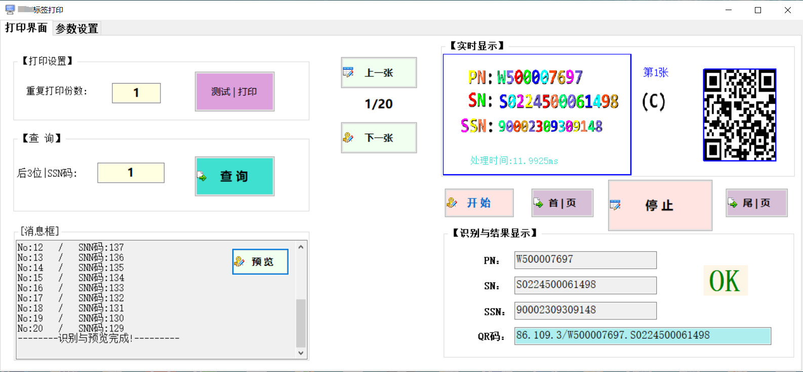803x372 pixels.
Task: Click the real-time label preview image
Action: point(537,114)
